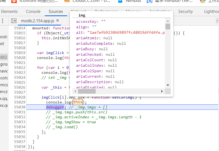Select the ariaCurrent property row
The width and height of the screenshot is (219, 151).
coord(95,76)
